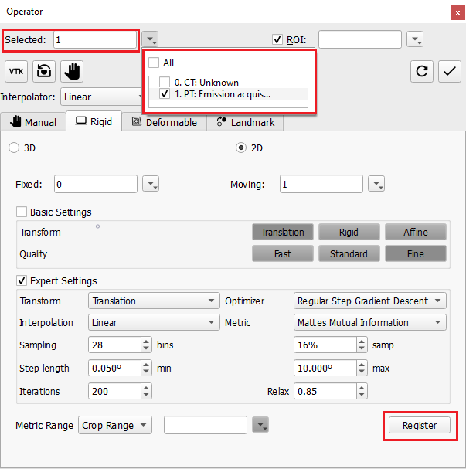
Task: Disable the Expert Settings checkbox
Action: (x=22, y=281)
